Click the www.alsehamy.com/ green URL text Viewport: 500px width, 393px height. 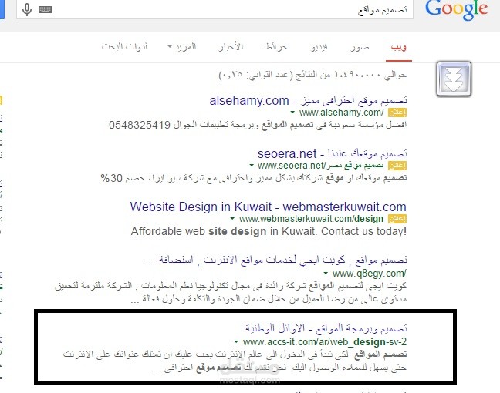coord(342,113)
